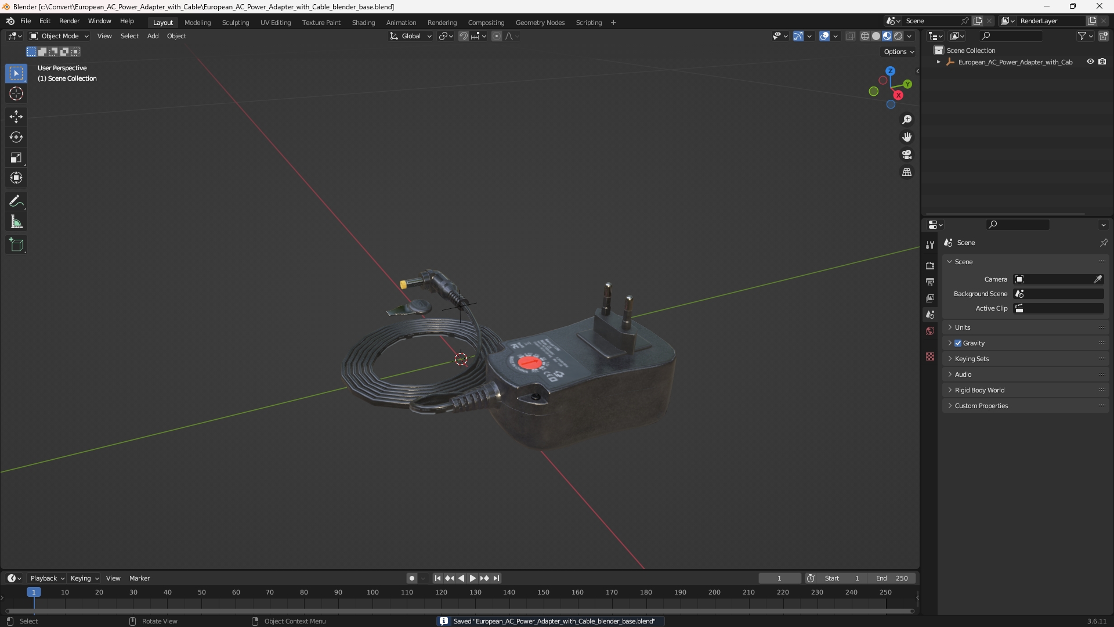Screen dimensions: 1114x627
Task: Toggle the Gravity checkbox
Action: pyautogui.click(x=958, y=343)
